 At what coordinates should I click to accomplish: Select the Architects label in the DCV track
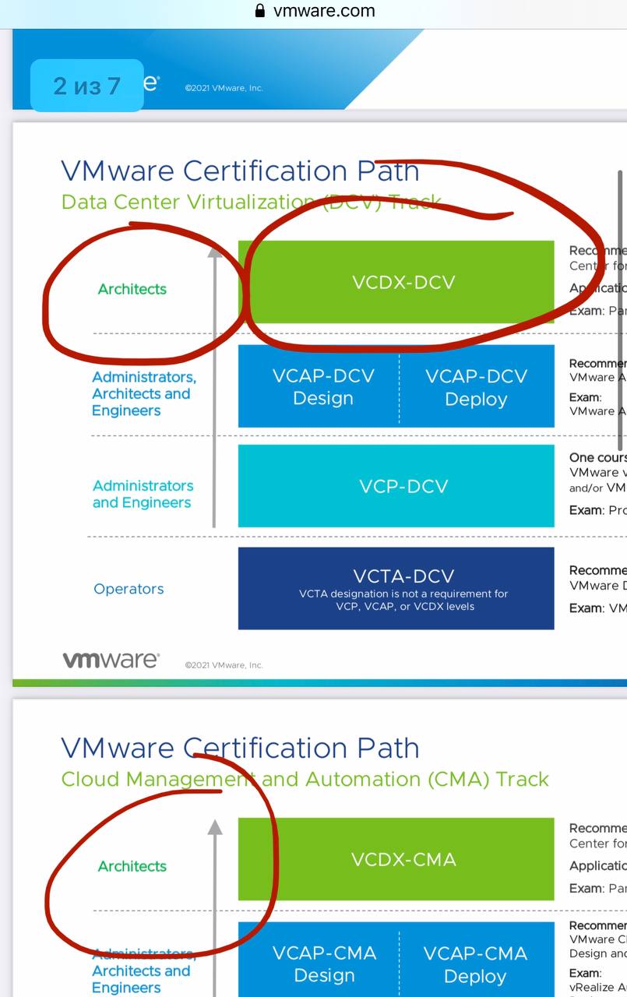[132, 289]
